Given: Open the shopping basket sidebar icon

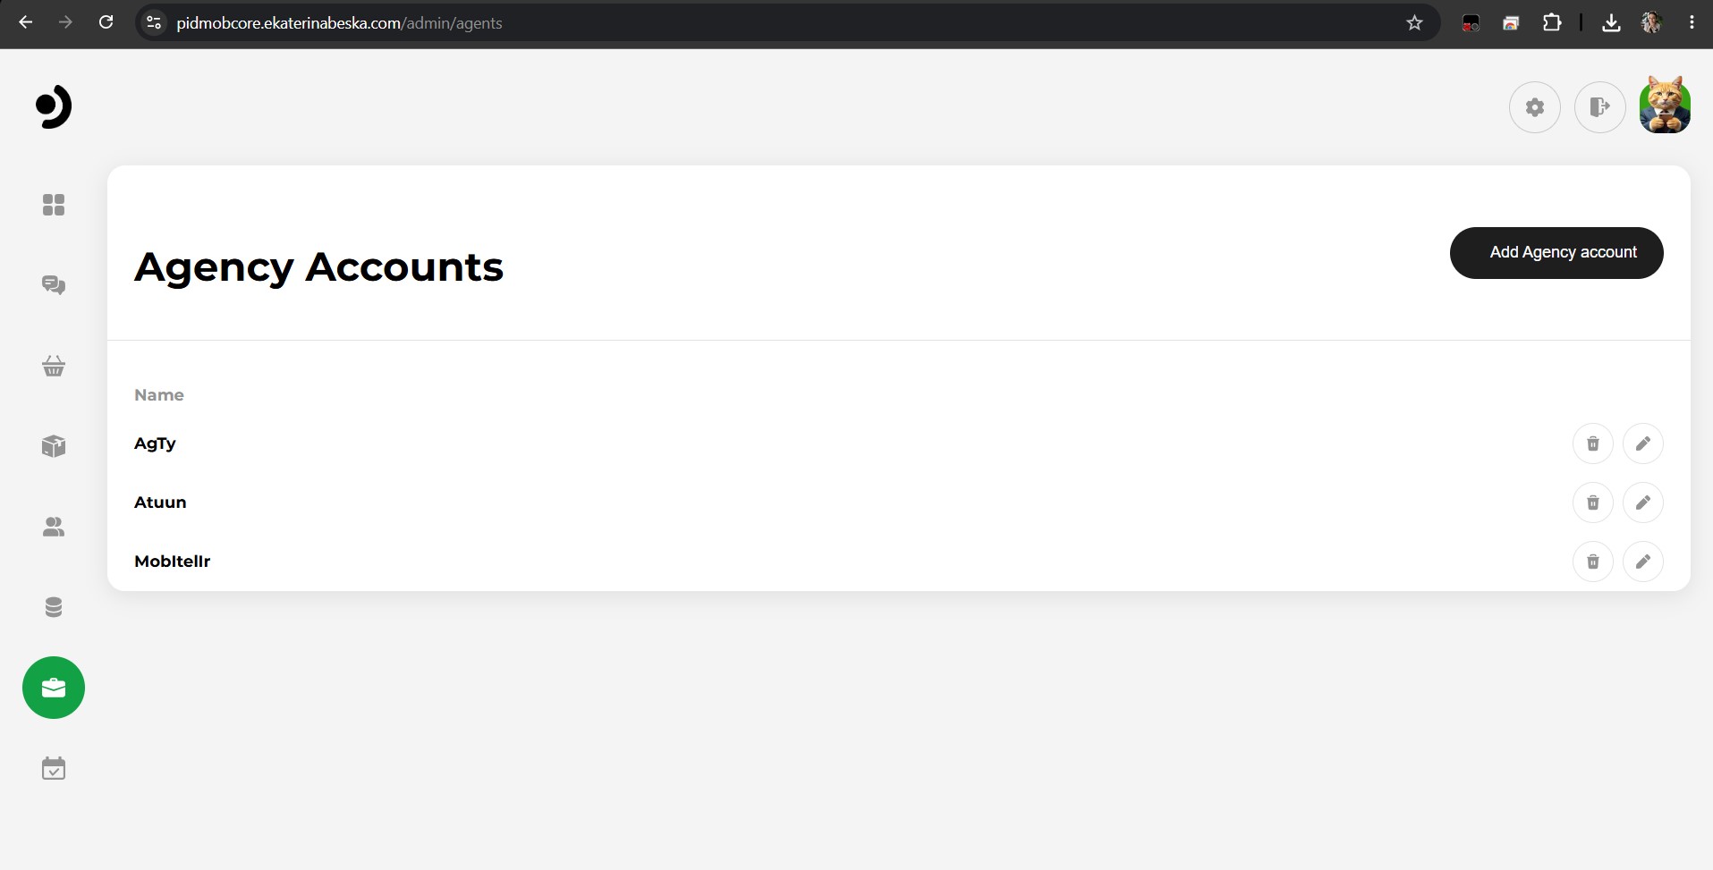Looking at the screenshot, I should [54, 366].
